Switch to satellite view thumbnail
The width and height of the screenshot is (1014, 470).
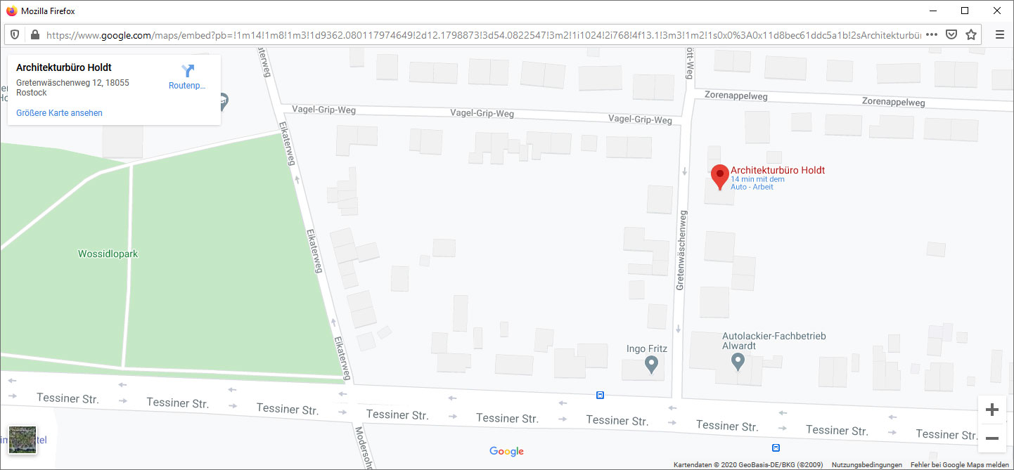click(x=23, y=440)
